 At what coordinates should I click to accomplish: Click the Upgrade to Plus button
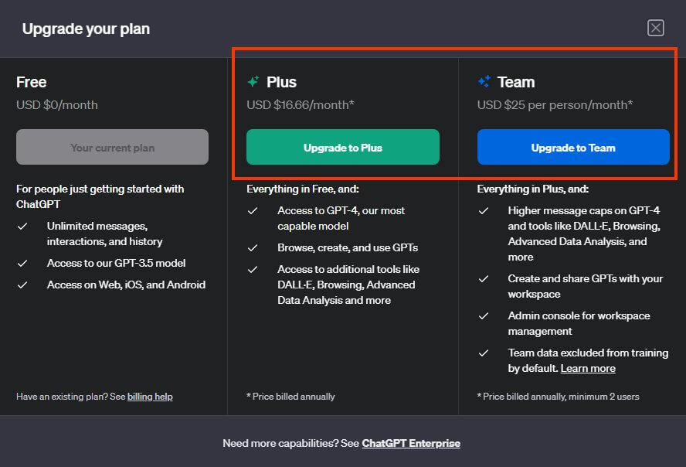[342, 147]
